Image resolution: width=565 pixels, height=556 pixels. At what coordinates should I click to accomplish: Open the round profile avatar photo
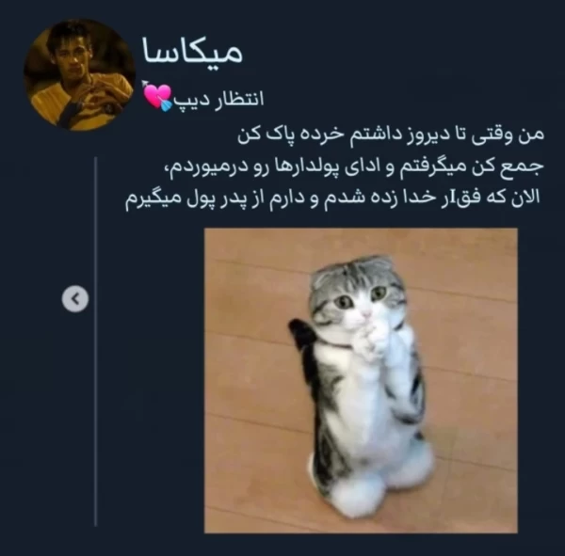point(80,75)
